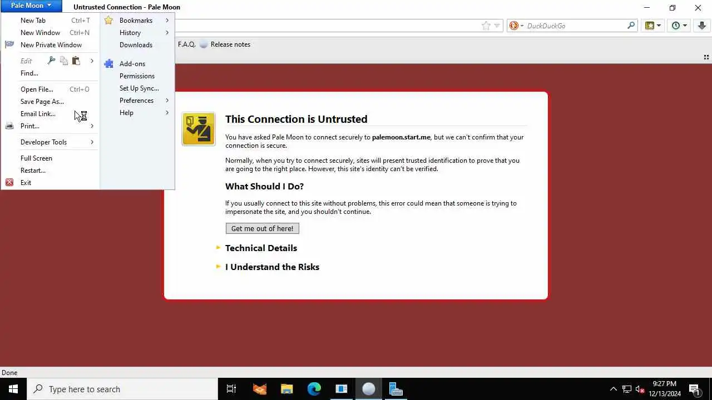Click the history clock toolbar icon
The height and width of the screenshot is (400, 712).
(676, 26)
